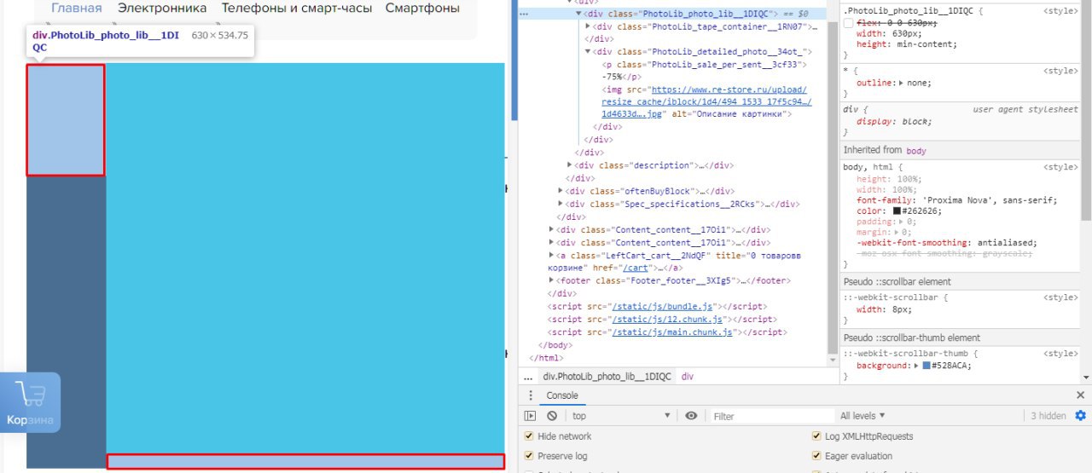Viewport: 1092px width, 473px height.
Task: Select the font-family: 'Proxima Nova' declaration
Action: pos(957,200)
